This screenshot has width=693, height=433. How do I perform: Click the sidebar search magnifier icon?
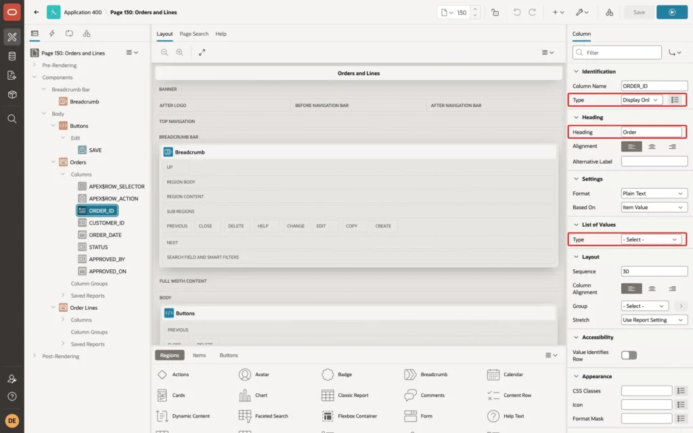click(x=12, y=119)
